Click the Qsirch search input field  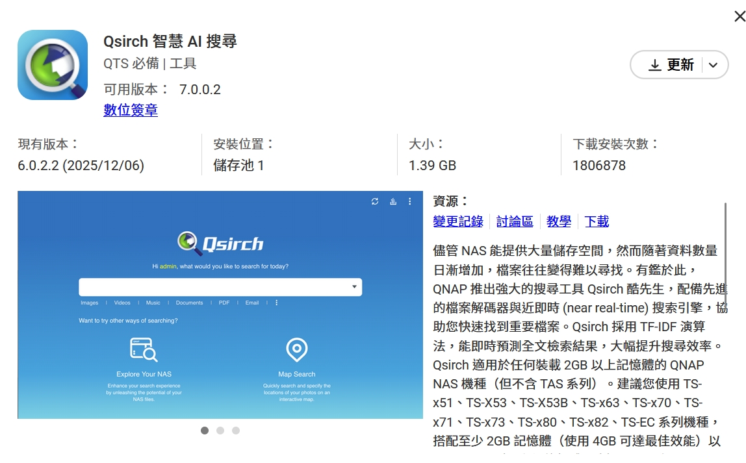tap(214, 287)
